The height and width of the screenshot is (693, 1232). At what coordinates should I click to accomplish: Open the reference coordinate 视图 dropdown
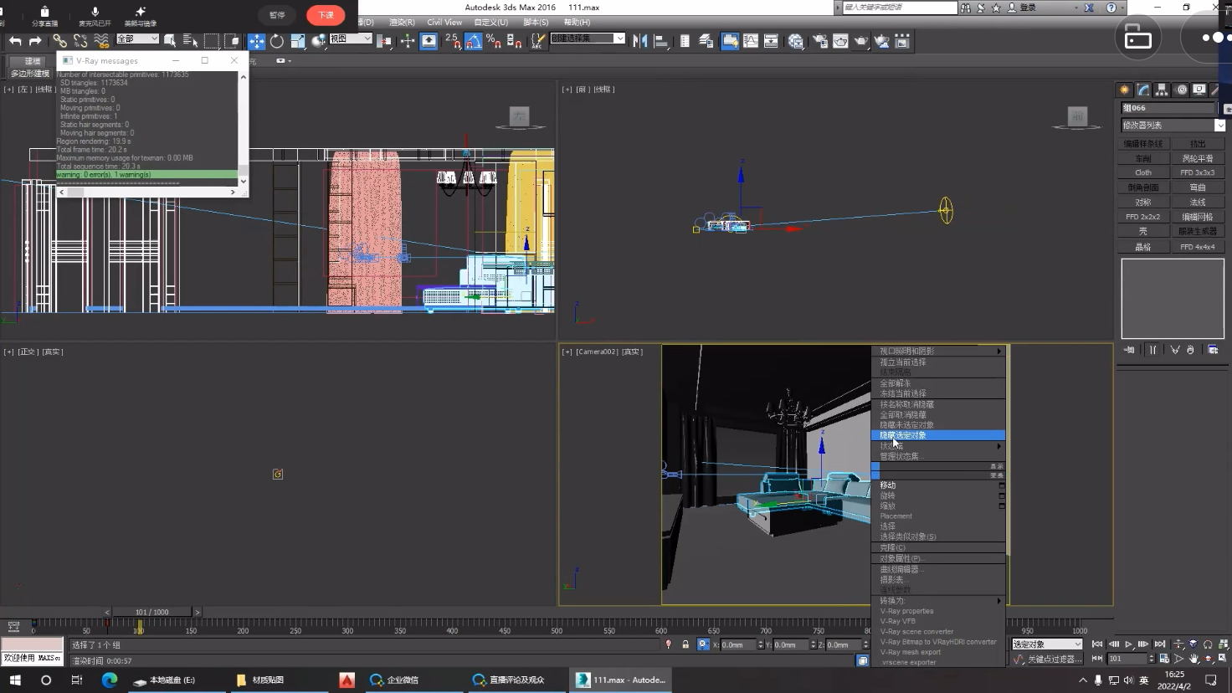pos(351,38)
